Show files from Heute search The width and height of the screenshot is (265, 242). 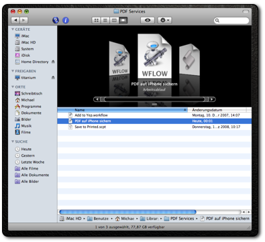(x=23, y=149)
